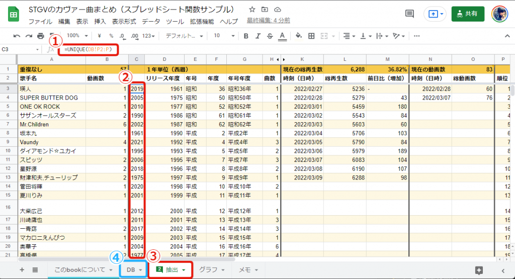Click the Google Sheets home logo

tap(14, 14)
